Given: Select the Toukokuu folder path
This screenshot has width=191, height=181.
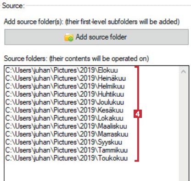Looking at the screenshot, I should coord(67,158).
